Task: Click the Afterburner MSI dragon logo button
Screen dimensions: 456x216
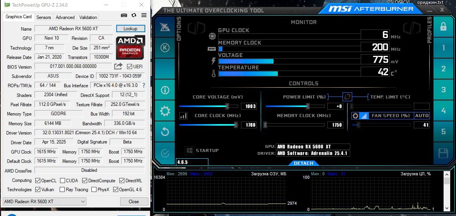Action: (x=165, y=27)
